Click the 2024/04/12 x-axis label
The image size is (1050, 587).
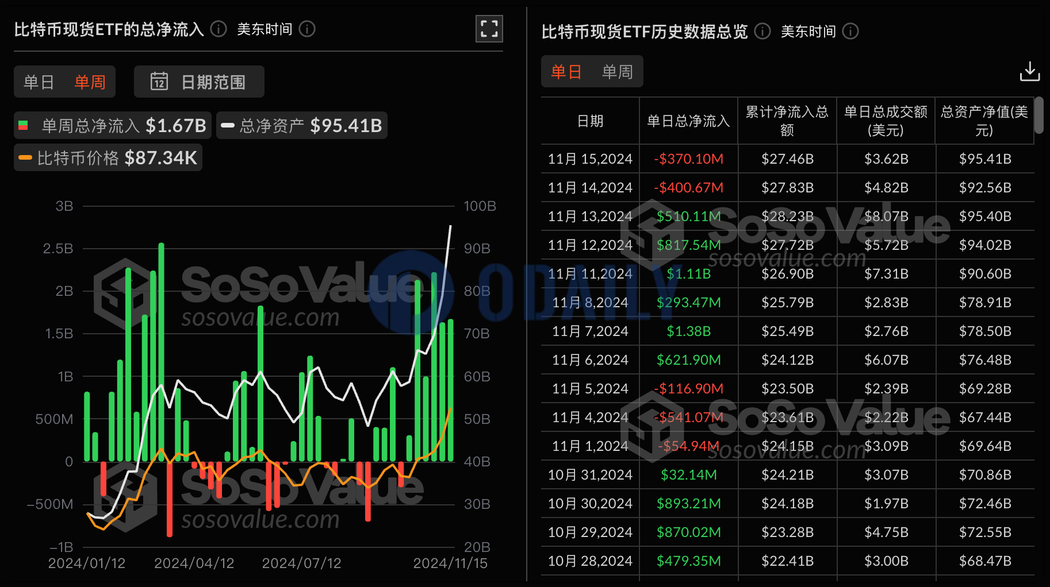194,563
